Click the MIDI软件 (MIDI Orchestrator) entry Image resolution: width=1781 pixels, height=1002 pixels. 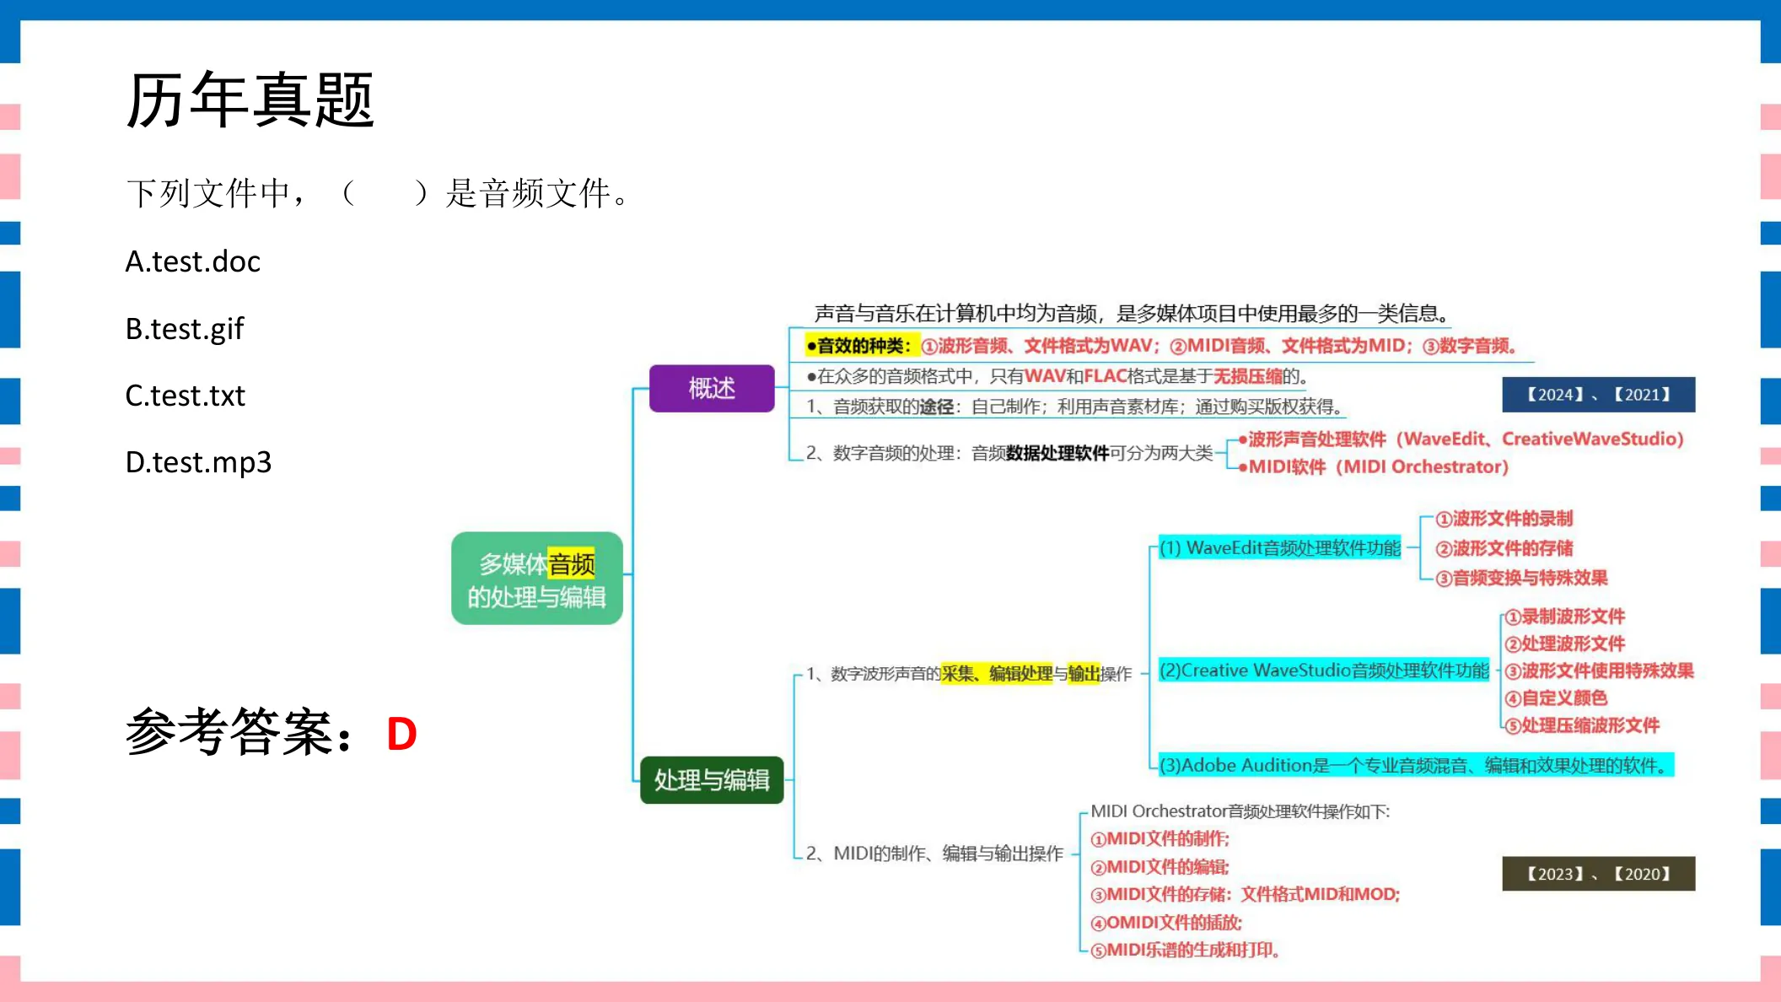[1374, 466]
